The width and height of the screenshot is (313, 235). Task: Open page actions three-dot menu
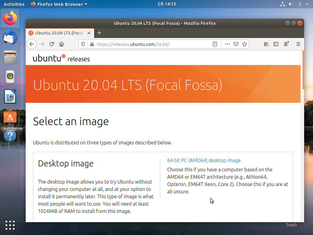[227, 44]
